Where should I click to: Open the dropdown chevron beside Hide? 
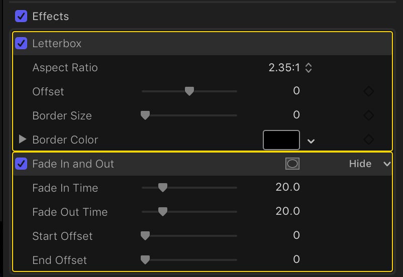[x=387, y=164]
